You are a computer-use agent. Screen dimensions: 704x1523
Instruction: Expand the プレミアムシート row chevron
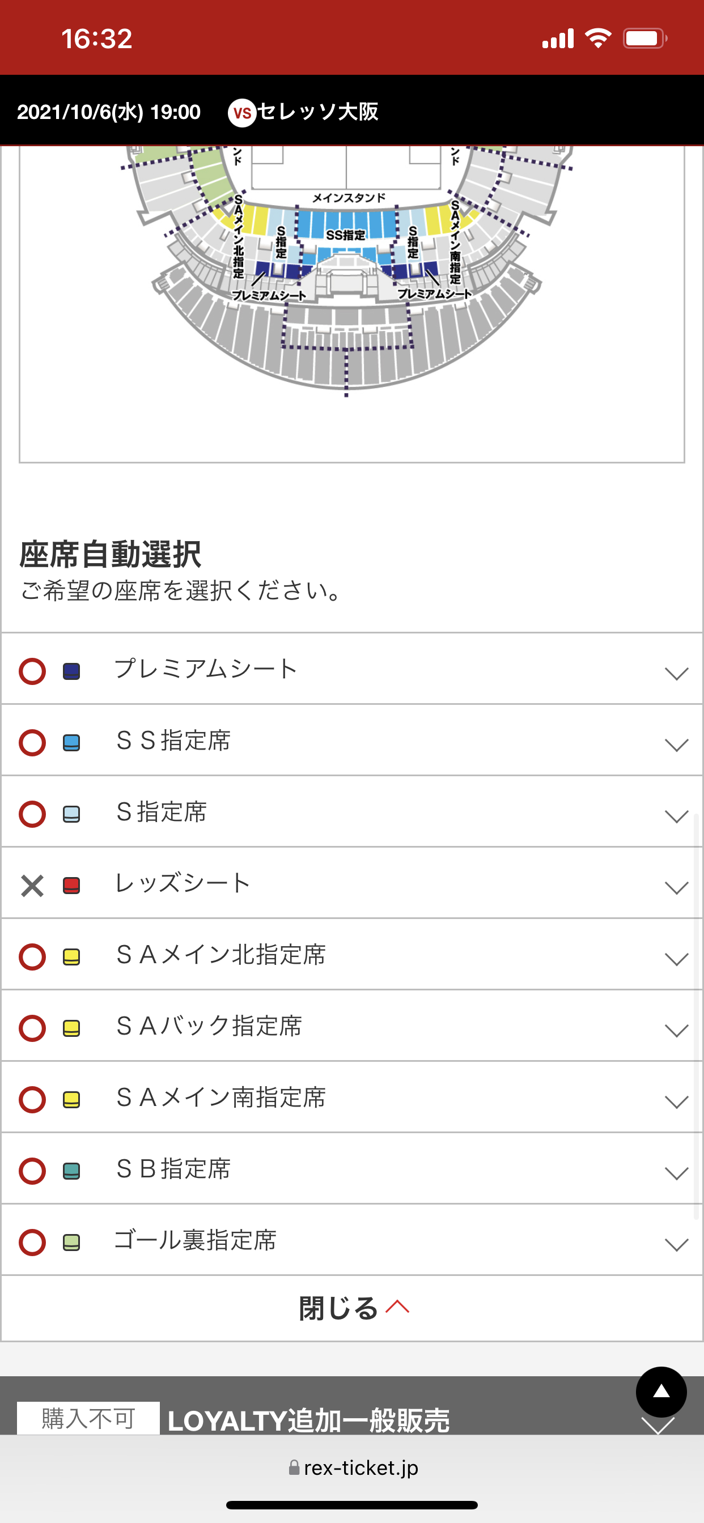[676, 674]
